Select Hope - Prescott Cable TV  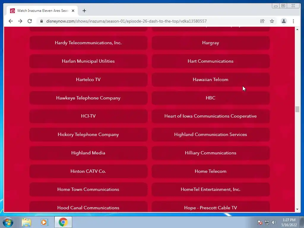(x=210, y=207)
